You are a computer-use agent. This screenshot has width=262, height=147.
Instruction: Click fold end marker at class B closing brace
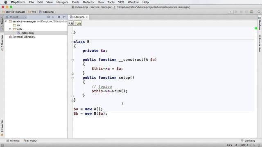72,100
